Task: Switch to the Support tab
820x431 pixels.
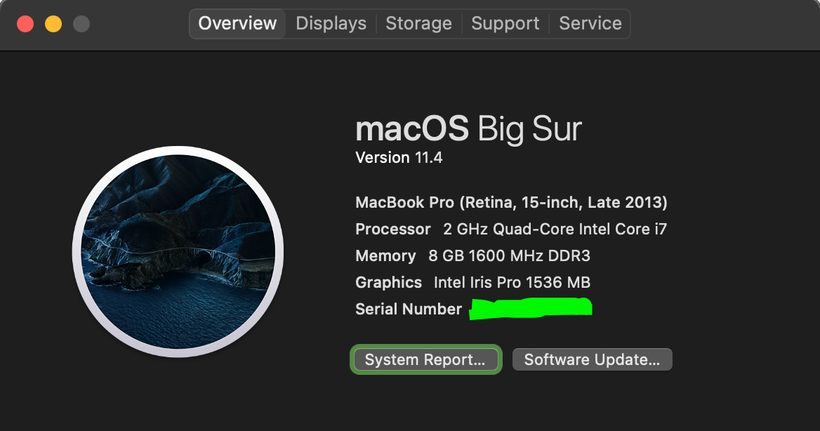Action: (x=505, y=24)
